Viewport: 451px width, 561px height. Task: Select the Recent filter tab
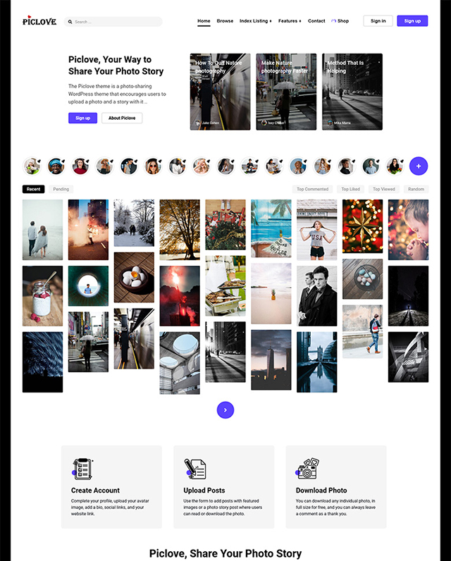[x=33, y=189]
